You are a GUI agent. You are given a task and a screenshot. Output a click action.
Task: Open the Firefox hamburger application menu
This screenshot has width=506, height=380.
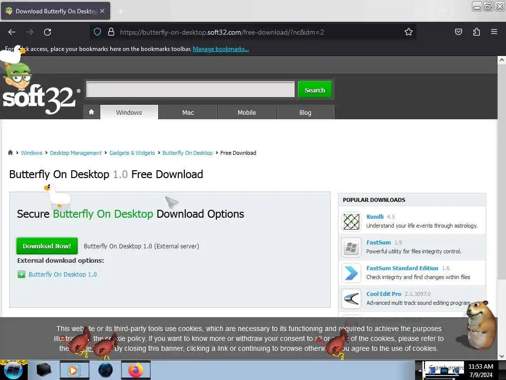pos(494,32)
